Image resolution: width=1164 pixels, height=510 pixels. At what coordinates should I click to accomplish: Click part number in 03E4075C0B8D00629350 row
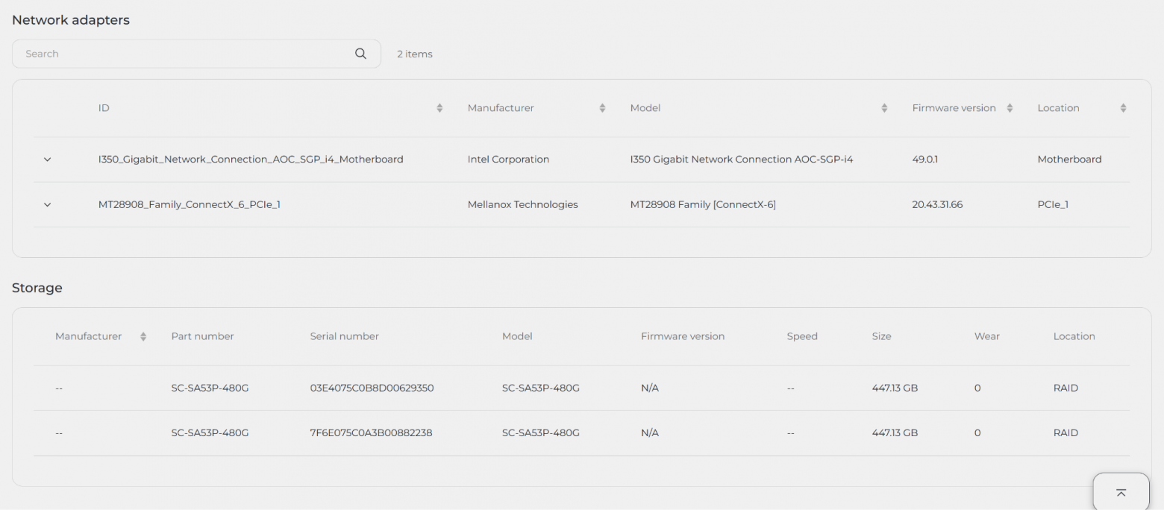[x=210, y=388]
